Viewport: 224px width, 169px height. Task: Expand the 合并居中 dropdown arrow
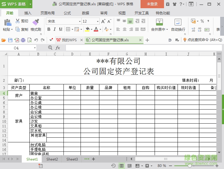(x=167, y=30)
